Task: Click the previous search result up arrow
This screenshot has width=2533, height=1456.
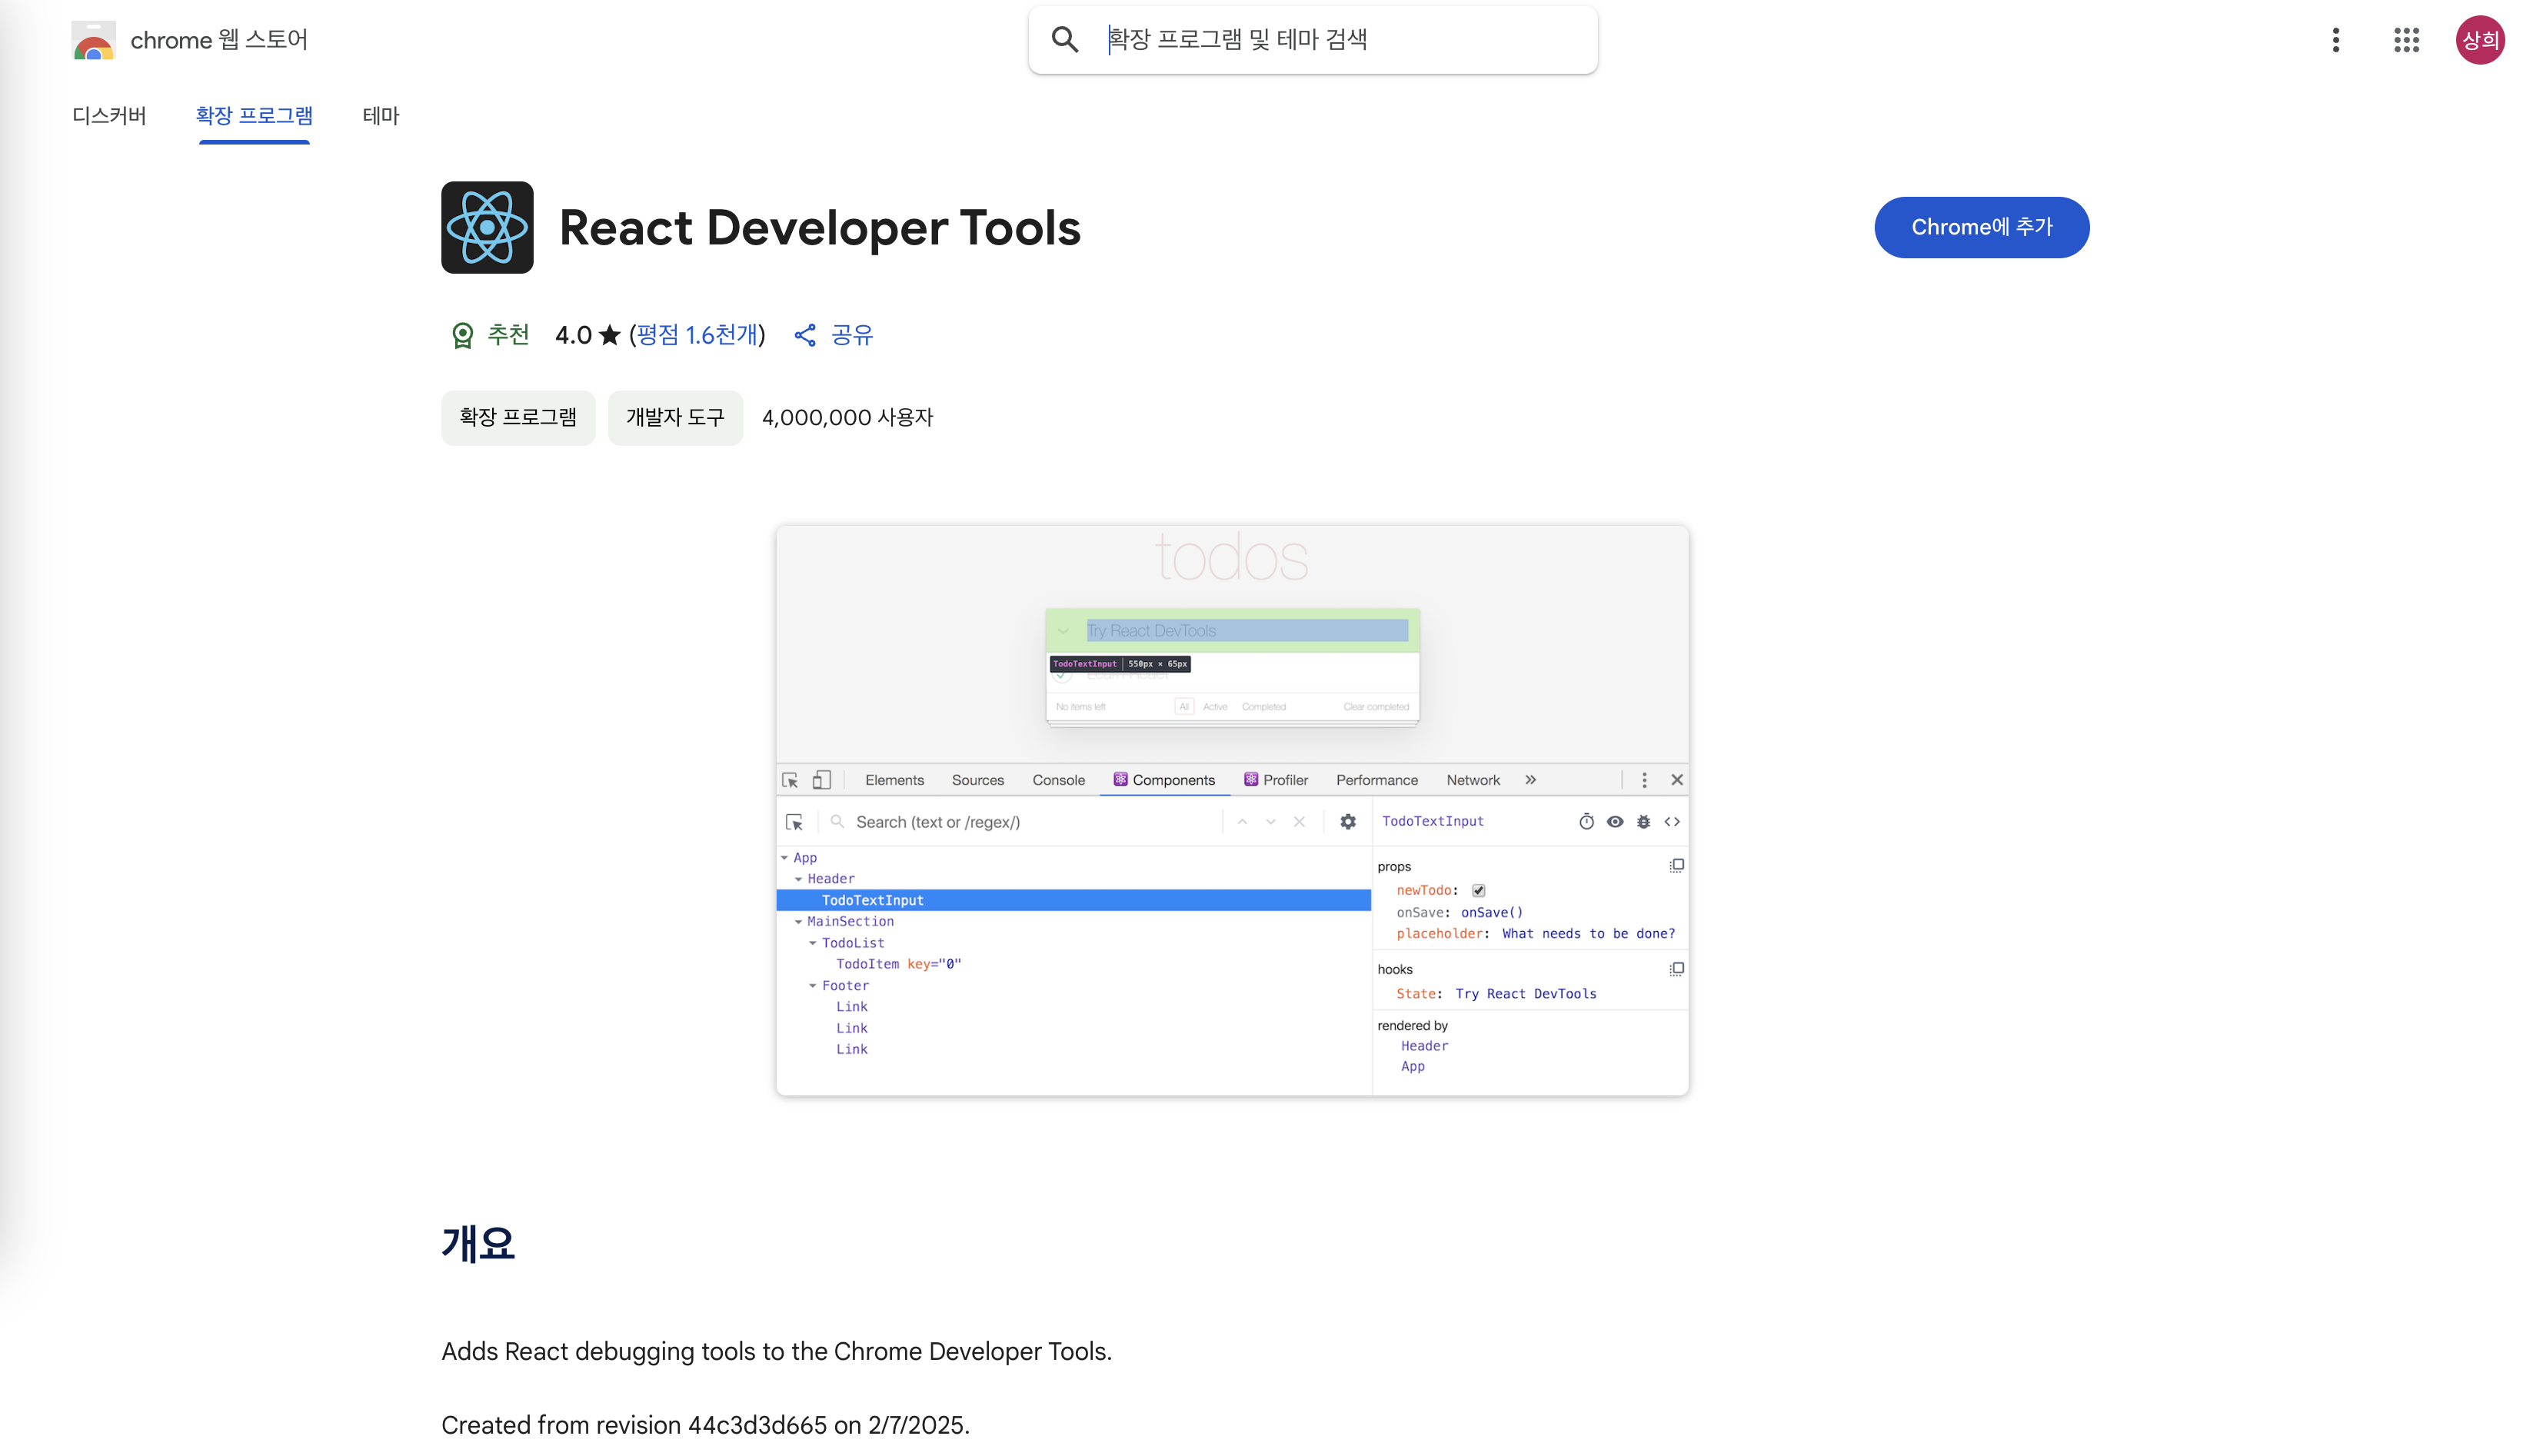Action: point(1242,822)
